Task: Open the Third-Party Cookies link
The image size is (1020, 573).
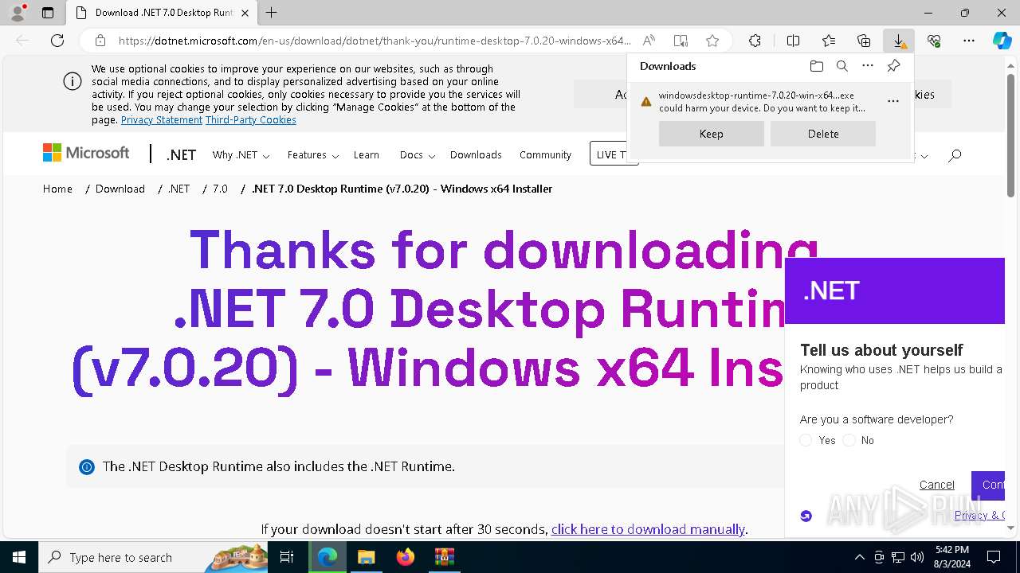Action: [251, 119]
